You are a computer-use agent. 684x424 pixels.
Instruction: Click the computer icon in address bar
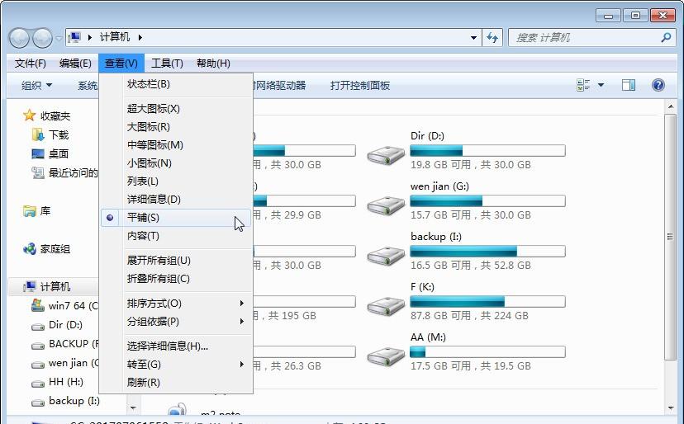coord(74,37)
